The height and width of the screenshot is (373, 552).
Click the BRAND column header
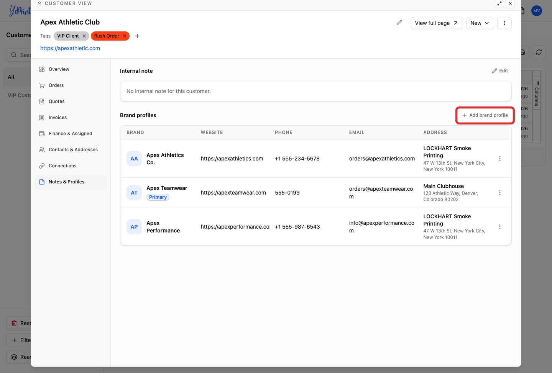pyautogui.click(x=135, y=133)
